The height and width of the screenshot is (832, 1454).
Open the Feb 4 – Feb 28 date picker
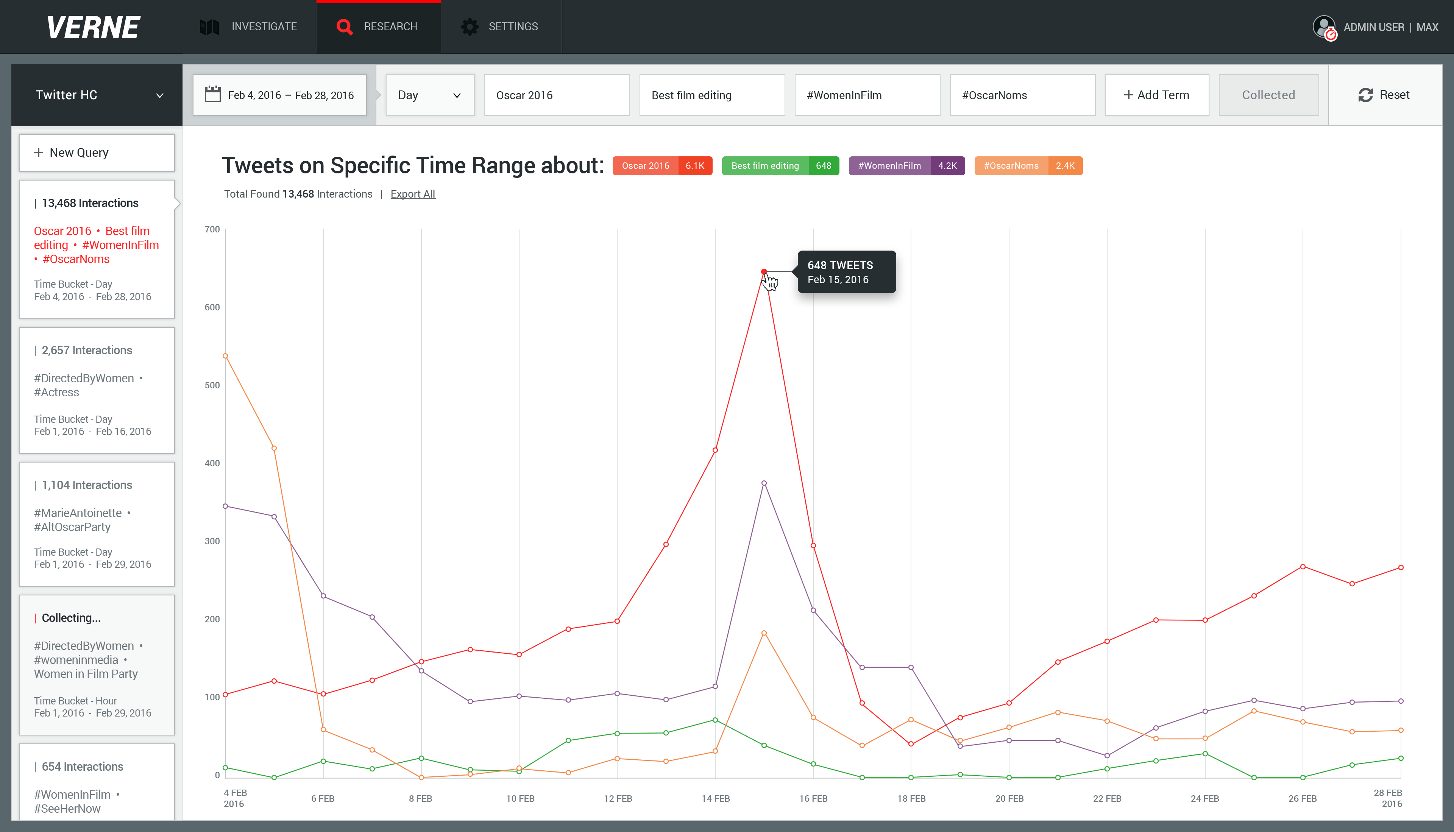point(290,95)
